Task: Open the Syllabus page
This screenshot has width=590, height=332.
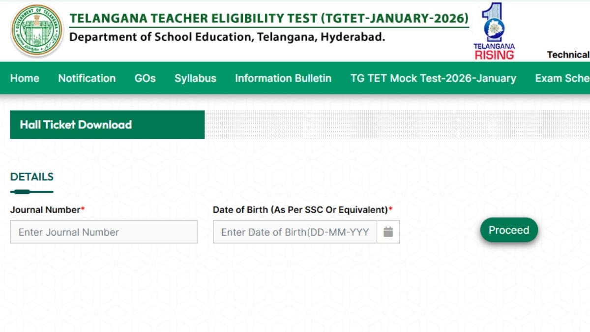Action: [195, 78]
